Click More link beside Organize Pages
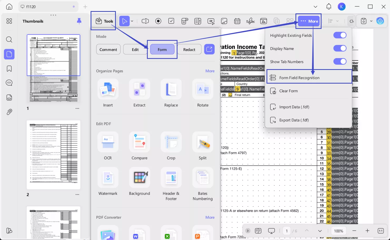Screen dimensions: 390x240 tap(210, 71)
